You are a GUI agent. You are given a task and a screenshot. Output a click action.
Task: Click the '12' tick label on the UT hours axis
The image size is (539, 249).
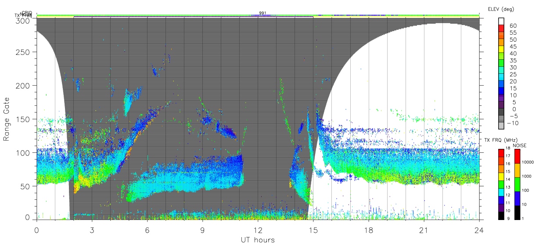[x=258, y=230]
